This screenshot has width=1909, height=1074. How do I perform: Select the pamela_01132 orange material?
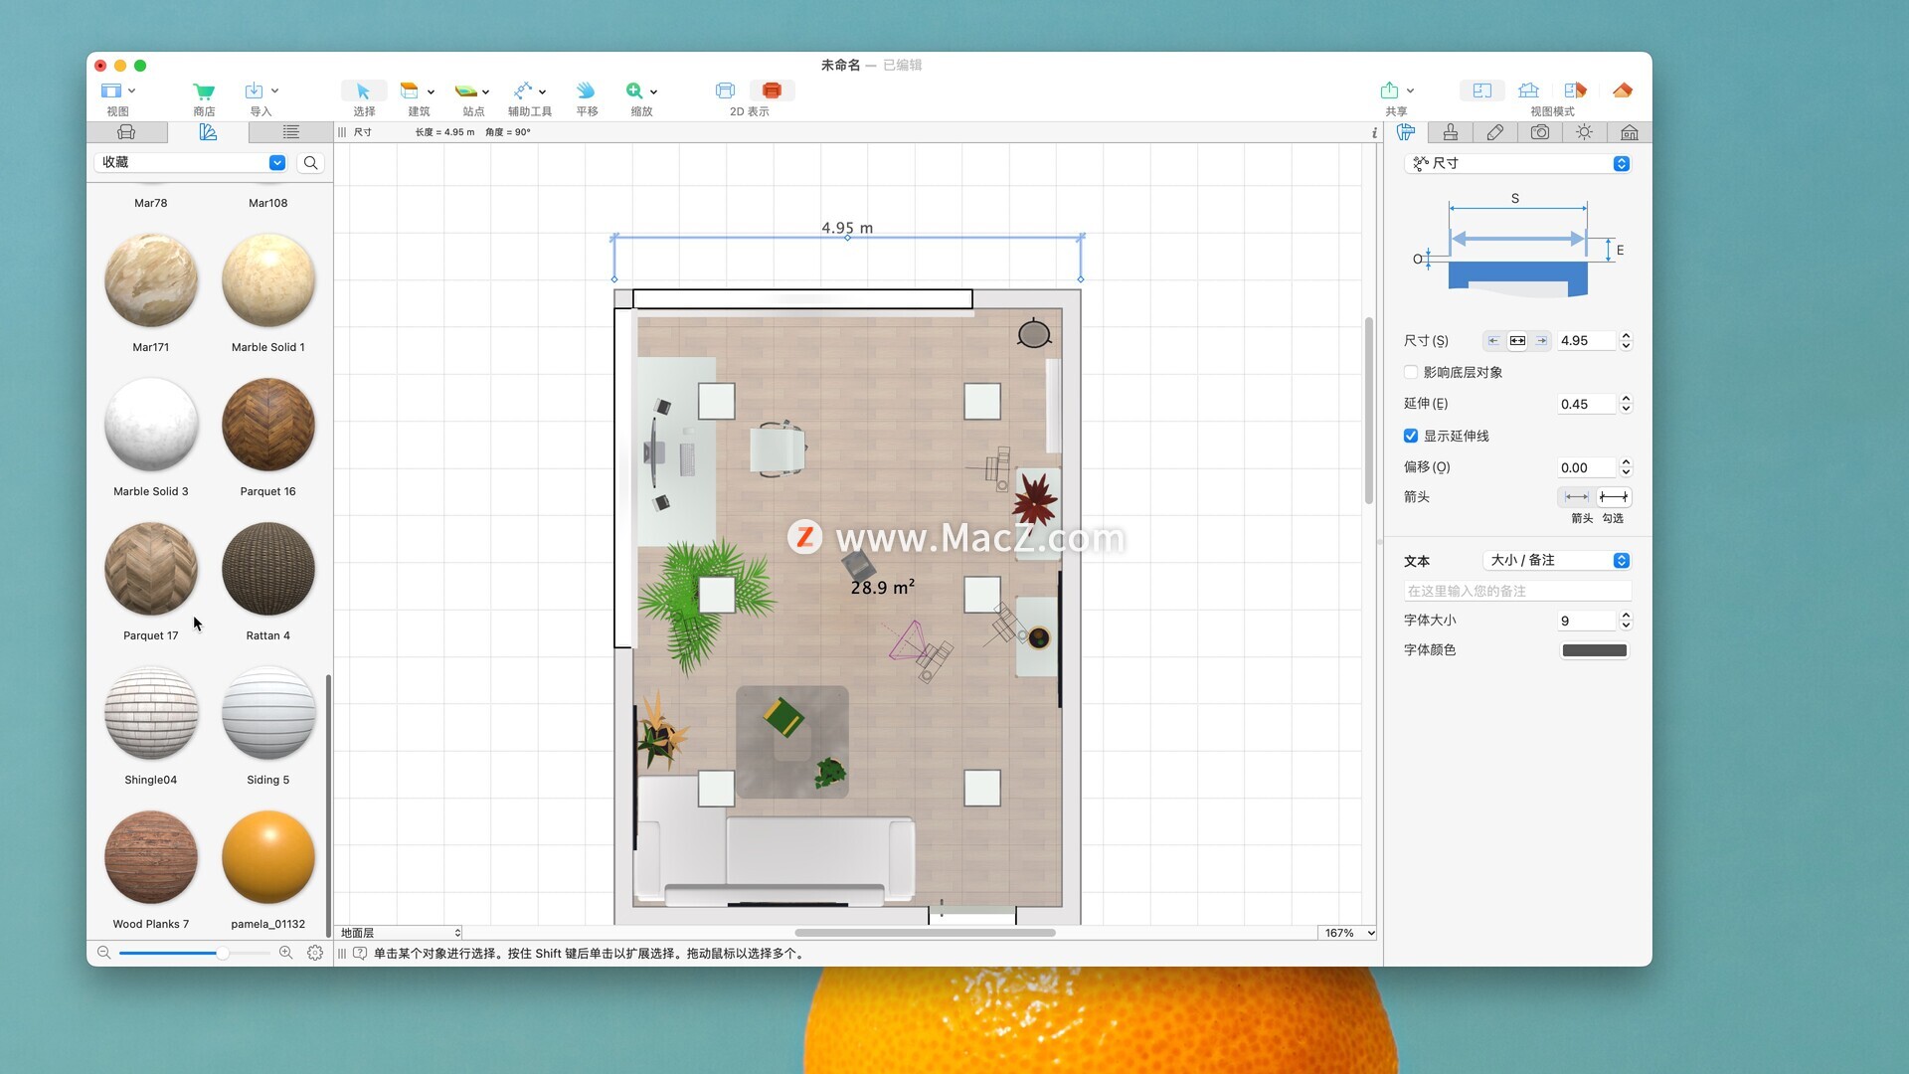coord(268,858)
